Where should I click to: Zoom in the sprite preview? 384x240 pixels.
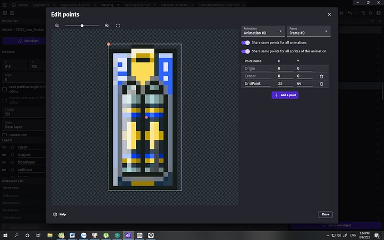pos(107,26)
